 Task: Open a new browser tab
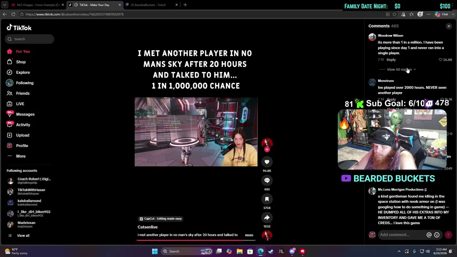(185, 5)
